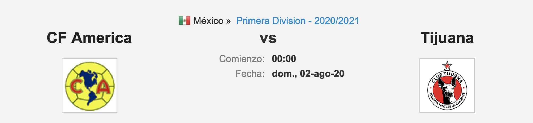Click the dom., 02-ago-20 date value
The height and width of the screenshot is (123, 533).
click(308, 74)
